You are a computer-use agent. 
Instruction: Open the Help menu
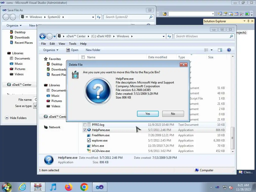pos(83,44)
